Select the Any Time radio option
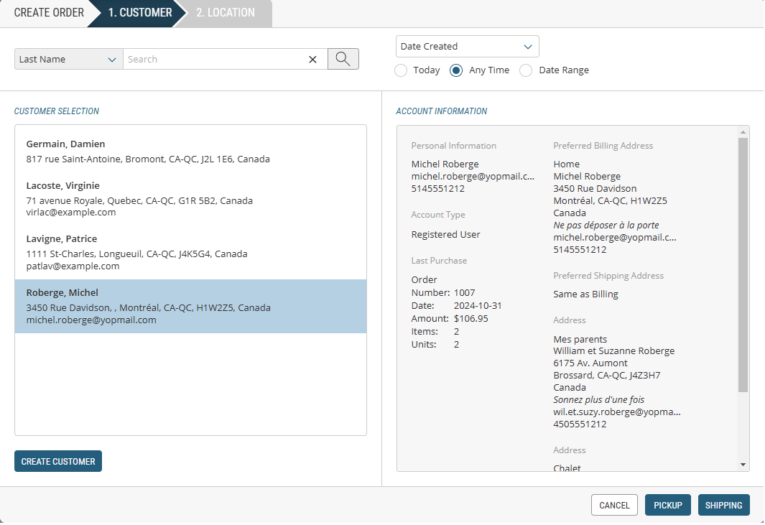Image resolution: width=765 pixels, height=525 pixels. [x=455, y=70]
